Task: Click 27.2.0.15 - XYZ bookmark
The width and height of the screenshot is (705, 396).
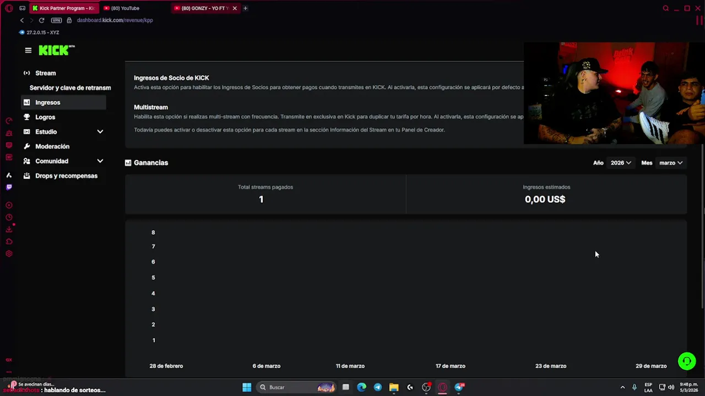Action: click(x=39, y=32)
